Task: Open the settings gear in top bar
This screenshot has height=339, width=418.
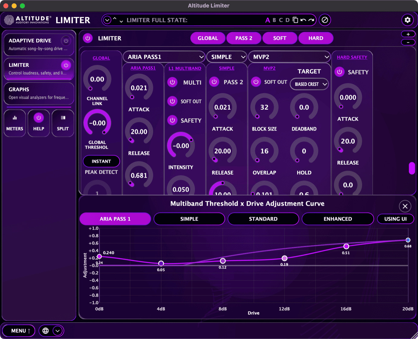Action: coord(407,20)
